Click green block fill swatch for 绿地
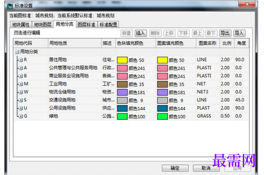 coord(122,116)
